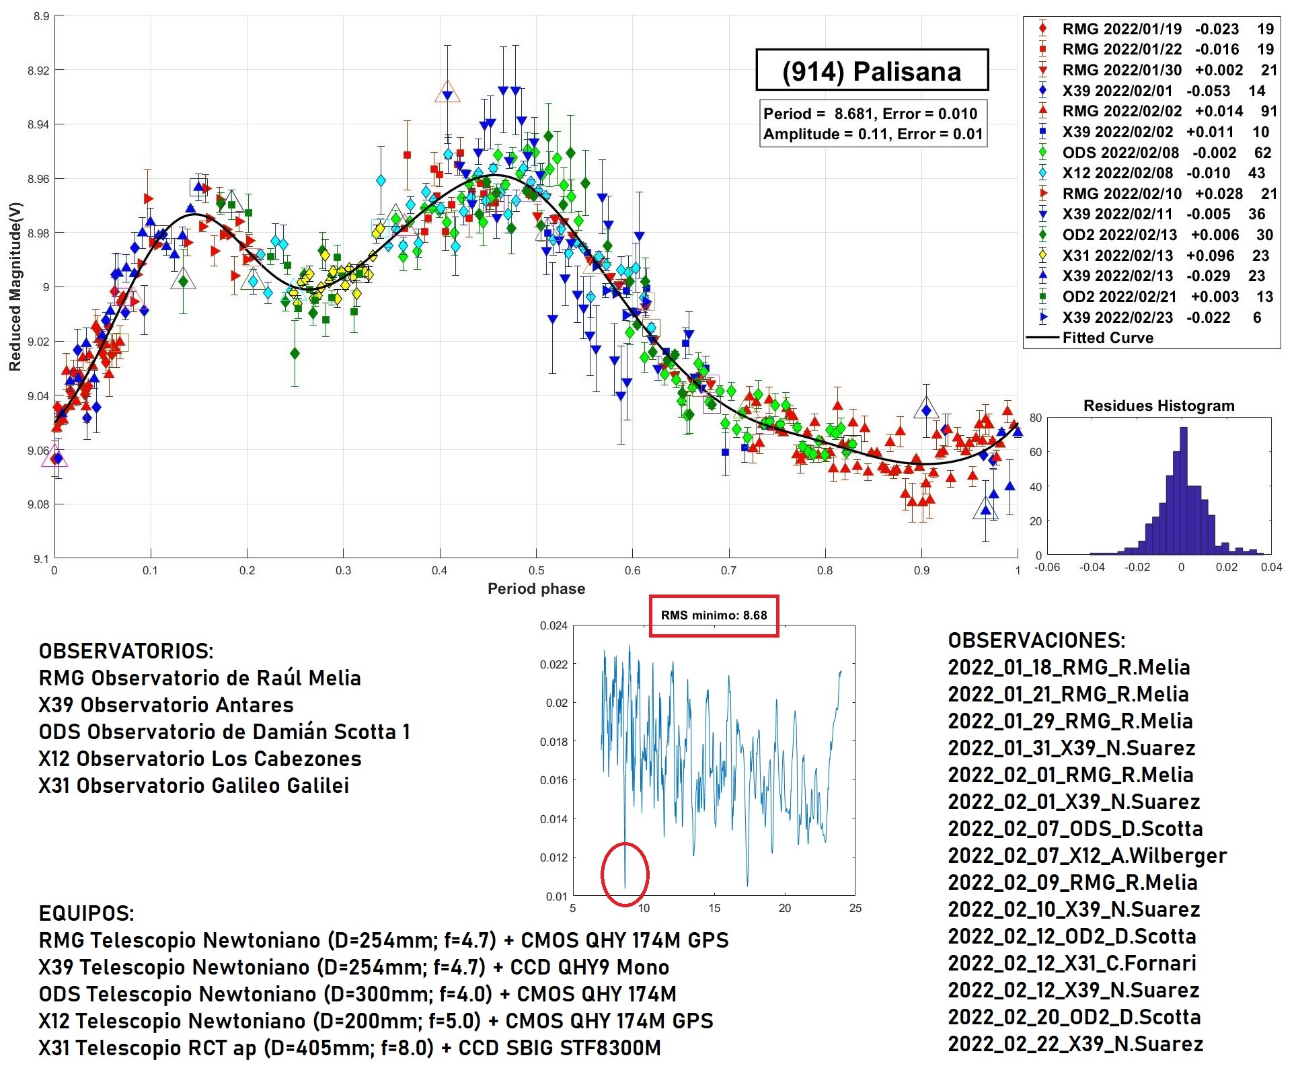Screen dimensions: 1296x1066
Task: Click 2022_02_10_X39_N.Suarez entry
Action: 1074,909
